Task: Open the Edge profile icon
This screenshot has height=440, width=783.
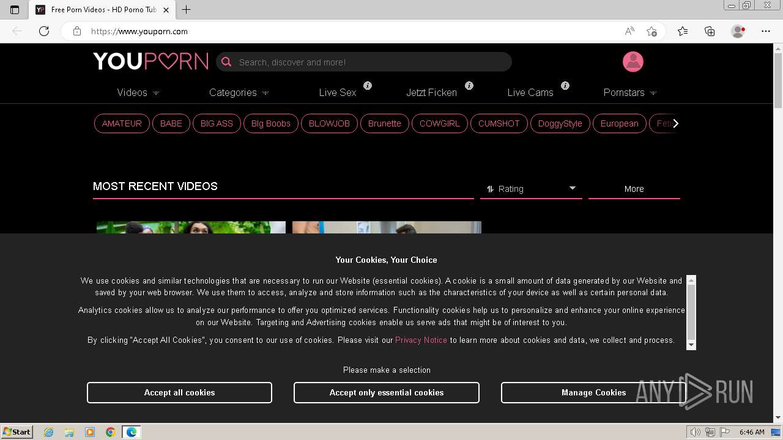Action: pos(738,31)
